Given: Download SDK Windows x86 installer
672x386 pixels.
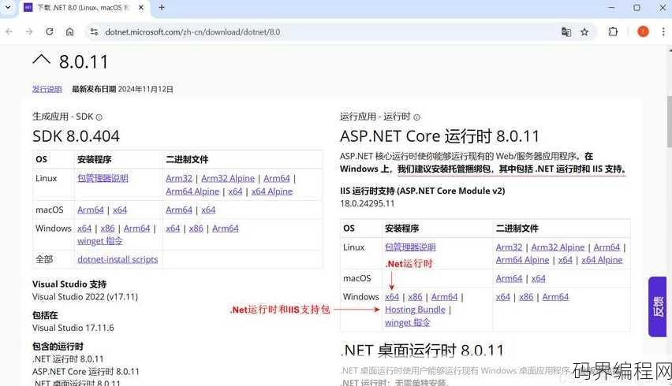Looking at the screenshot, I should coord(107,228).
